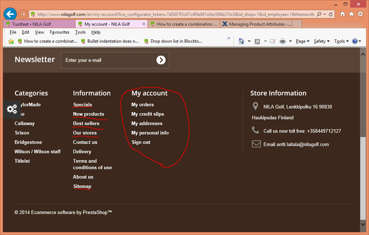Open the Bridgestone category link
369x235 pixels.
pos(28,142)
